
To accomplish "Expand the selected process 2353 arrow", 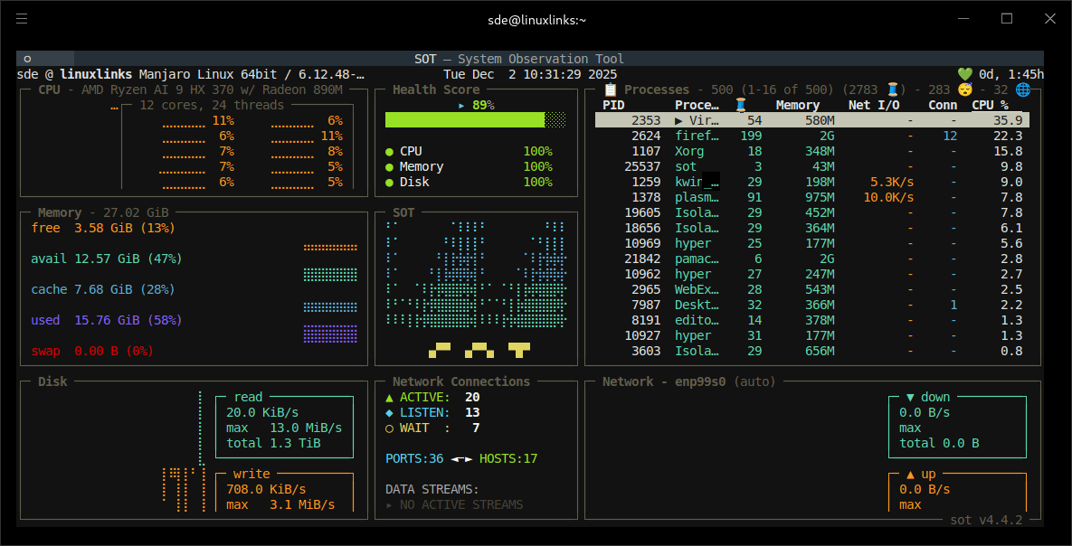I will click(x=679, y=120).
